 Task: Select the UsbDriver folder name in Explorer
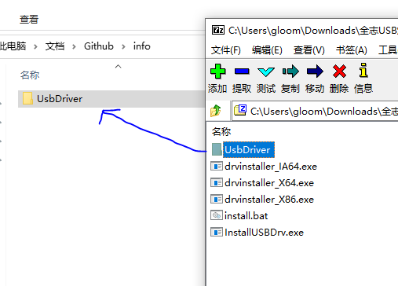pyautogui.click(x=60, y=99)
